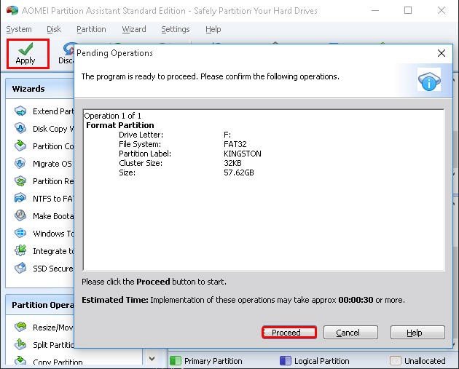Cancel the pending operations
Screen dimensions: 459x369
(x=350, y=333)
